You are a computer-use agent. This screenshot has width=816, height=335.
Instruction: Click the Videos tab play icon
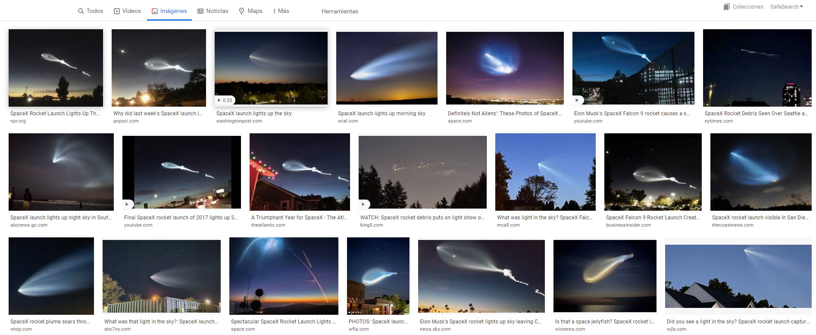(x=117, y=11)
